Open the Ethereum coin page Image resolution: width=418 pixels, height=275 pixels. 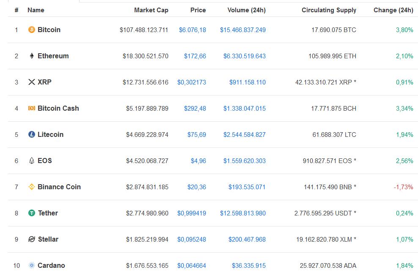(53, 56)
